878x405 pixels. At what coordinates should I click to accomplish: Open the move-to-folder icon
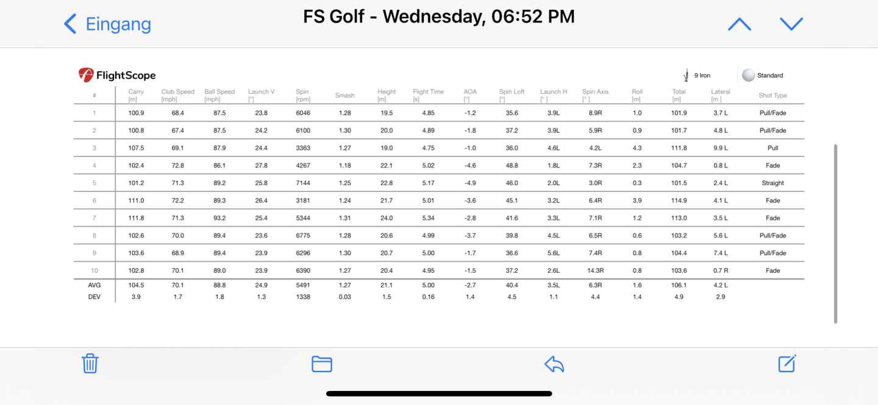pyautogui.click(x=322, y=364)
